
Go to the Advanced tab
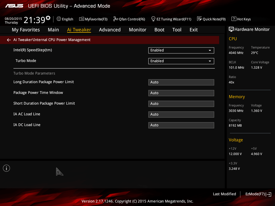tap(110, 30)
